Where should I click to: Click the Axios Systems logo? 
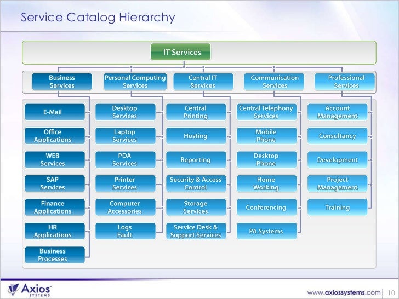tap(29, 290)
